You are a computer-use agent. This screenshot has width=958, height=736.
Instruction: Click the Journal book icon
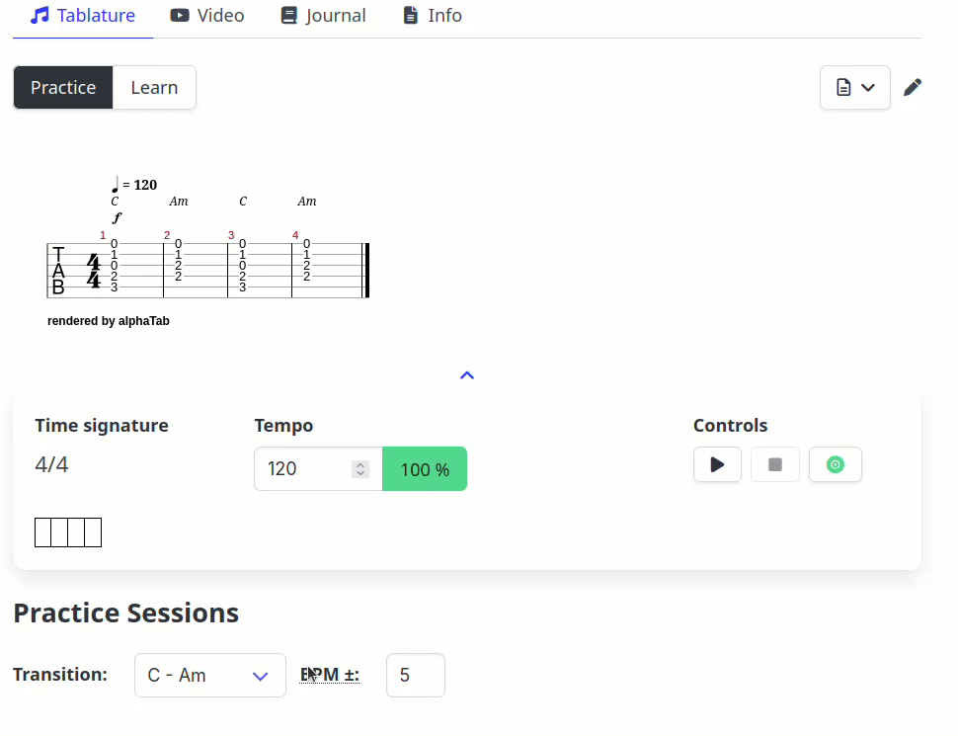tap(289, 15)
